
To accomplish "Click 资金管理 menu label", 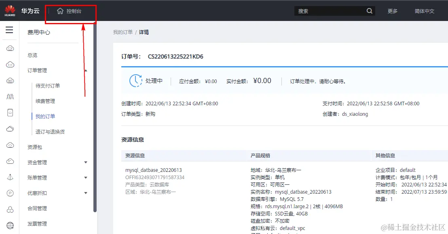I will (37, 163).
